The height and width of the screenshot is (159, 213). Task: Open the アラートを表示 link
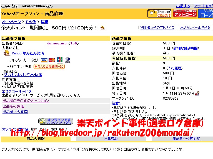(203, 6)
